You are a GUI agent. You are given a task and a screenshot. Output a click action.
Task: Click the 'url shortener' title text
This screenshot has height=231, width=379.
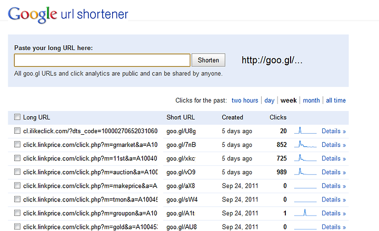click(x=95, y=14)
